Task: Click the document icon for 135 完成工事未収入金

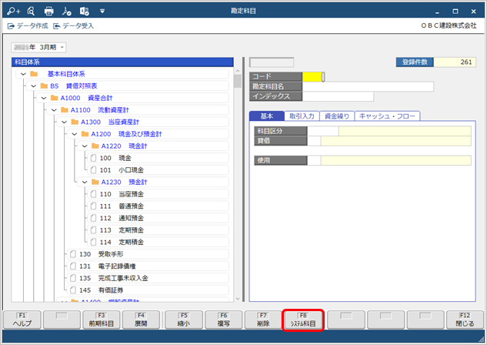Action: [x=73, y=278]
